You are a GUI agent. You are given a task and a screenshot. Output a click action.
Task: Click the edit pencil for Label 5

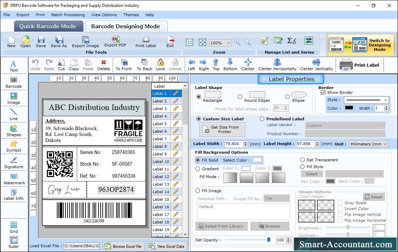[176, 124]
